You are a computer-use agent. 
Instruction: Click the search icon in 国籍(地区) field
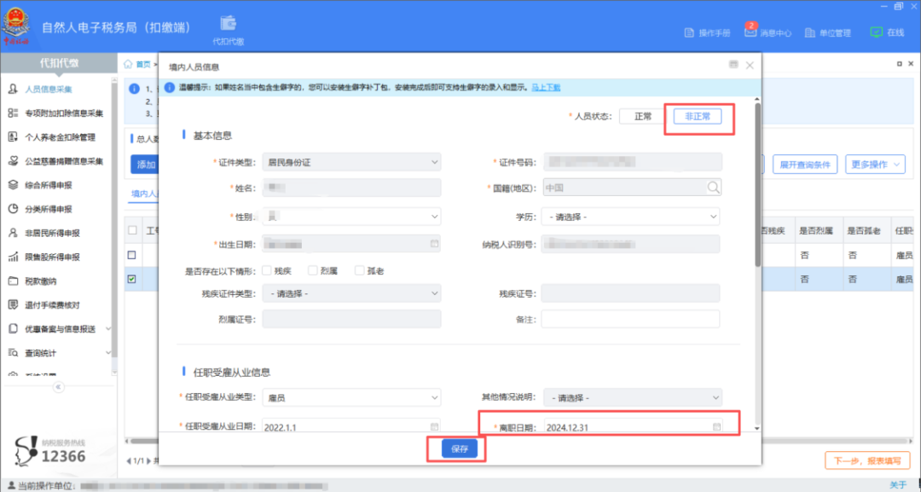pos(712,188)
